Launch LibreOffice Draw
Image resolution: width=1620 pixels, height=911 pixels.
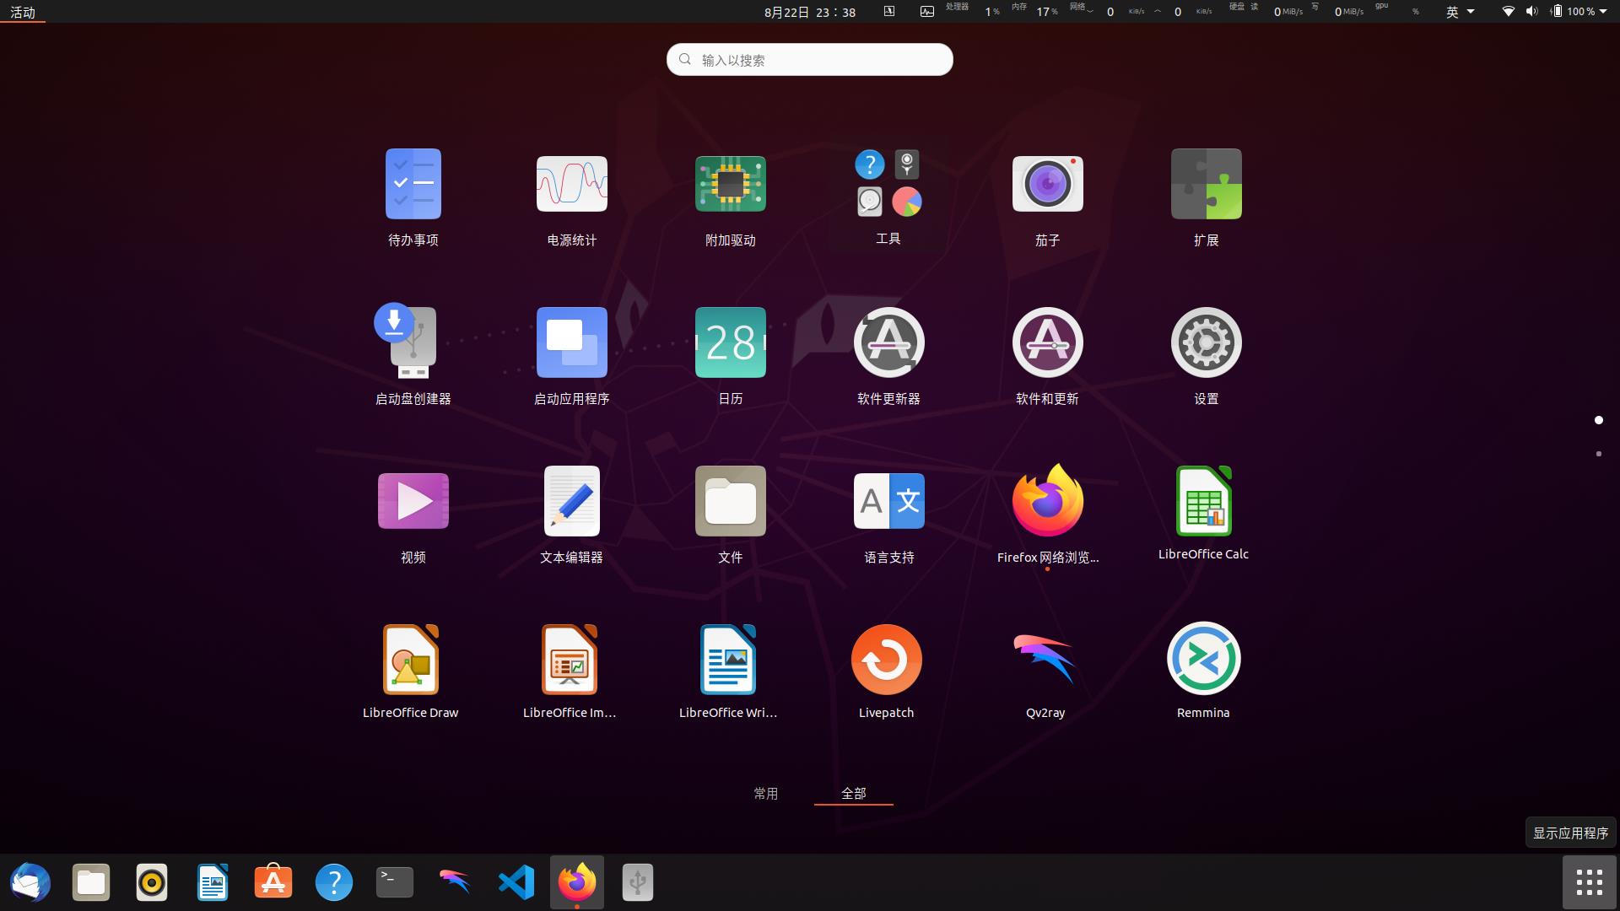[411, 671]
